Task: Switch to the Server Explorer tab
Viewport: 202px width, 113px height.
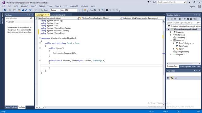Action: pos(11,107)
